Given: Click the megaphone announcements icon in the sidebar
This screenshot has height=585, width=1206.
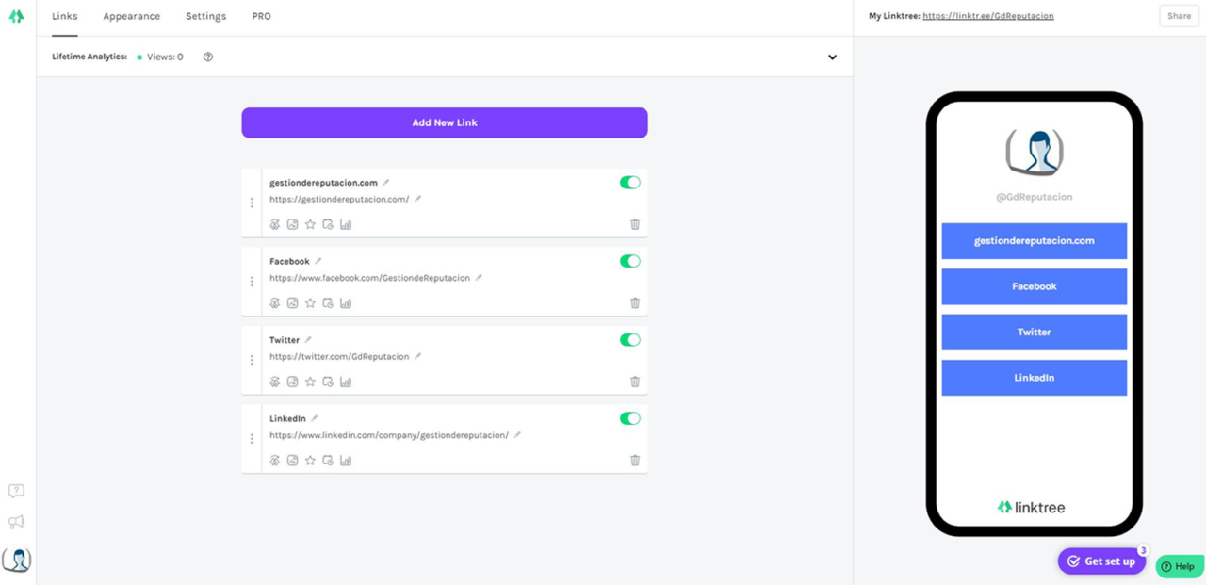Looking at the screenshot, I should tap(16, 521).
